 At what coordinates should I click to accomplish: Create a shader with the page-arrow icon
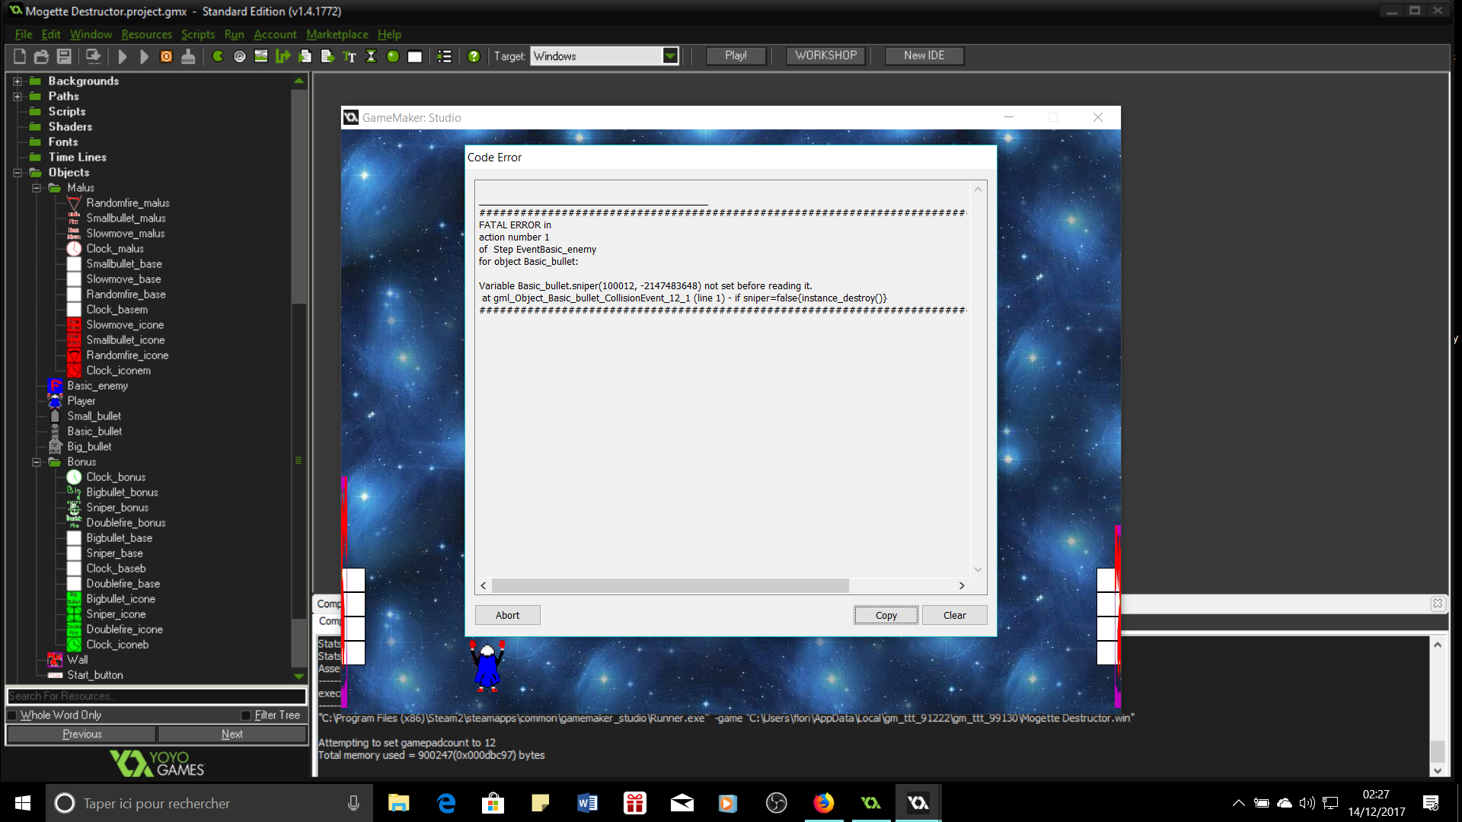[x=327, y=56]
